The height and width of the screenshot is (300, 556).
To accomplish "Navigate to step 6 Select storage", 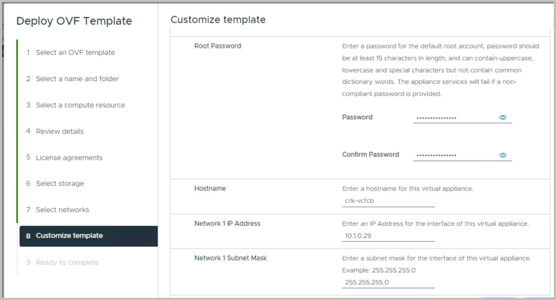I will pos(60,183).
